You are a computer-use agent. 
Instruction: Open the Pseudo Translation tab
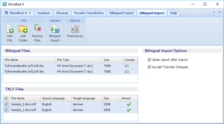click(89, 13)
